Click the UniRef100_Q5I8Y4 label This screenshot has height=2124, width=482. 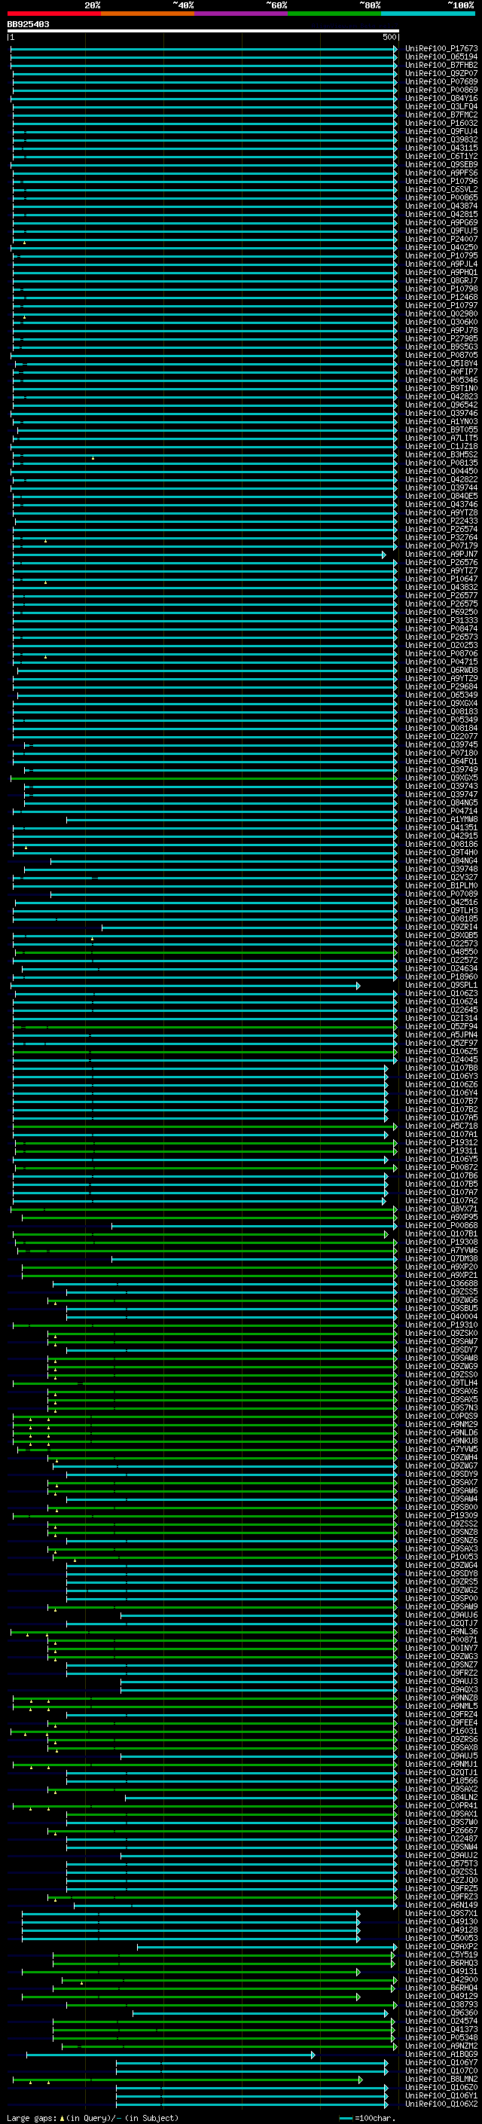coord(441,364)
